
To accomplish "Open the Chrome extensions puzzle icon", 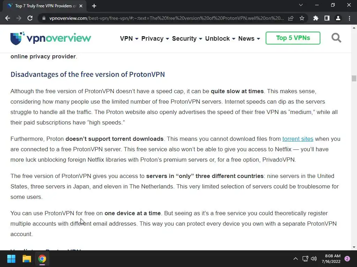I will tap(316, 18).
